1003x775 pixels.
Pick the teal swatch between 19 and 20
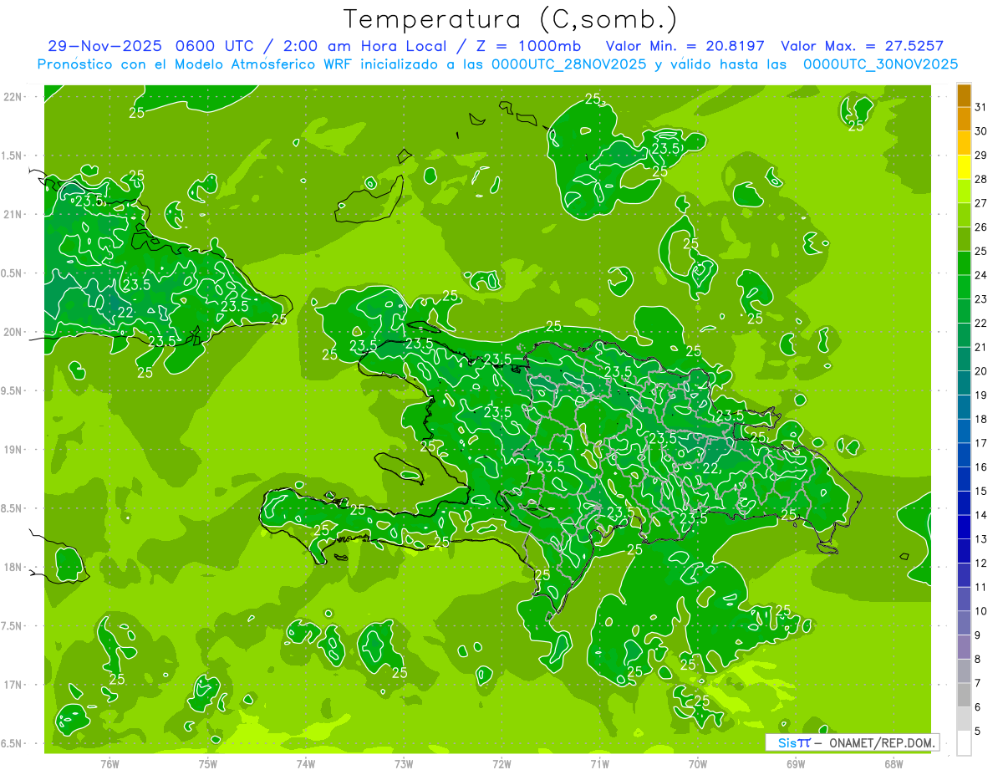(x=964, y=383)
